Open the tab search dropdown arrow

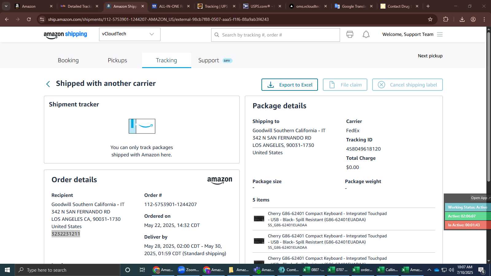pyautogui.click(x=6, y=6)
